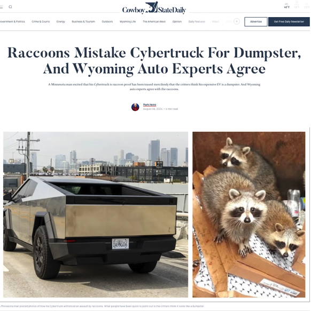Screen dimensions: 311x311
Task: Click the author avatar photo
Action: click(x=135, y=107)
